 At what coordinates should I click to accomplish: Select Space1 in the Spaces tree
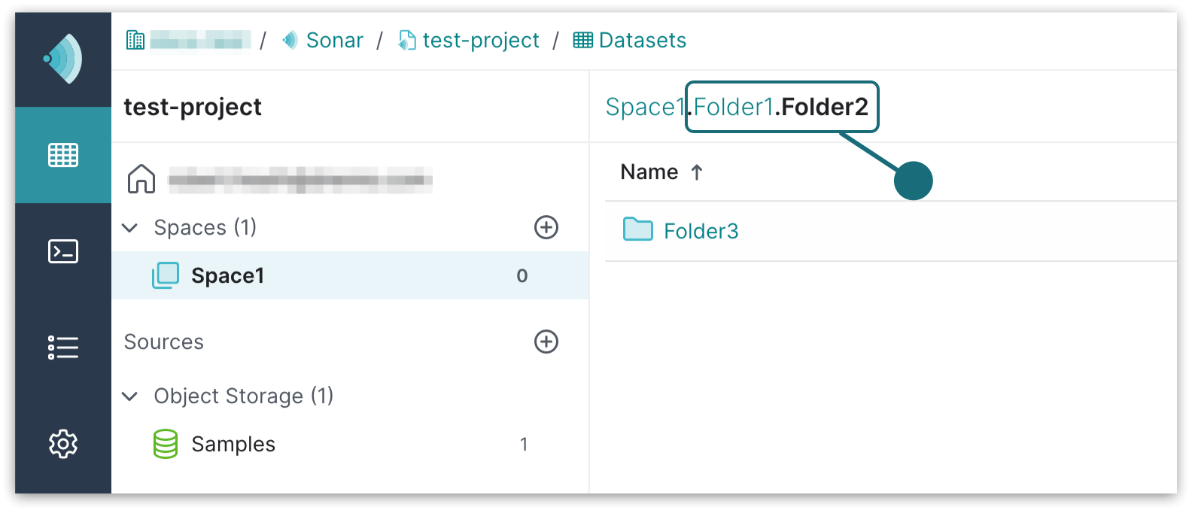click(x=227, y=275)
